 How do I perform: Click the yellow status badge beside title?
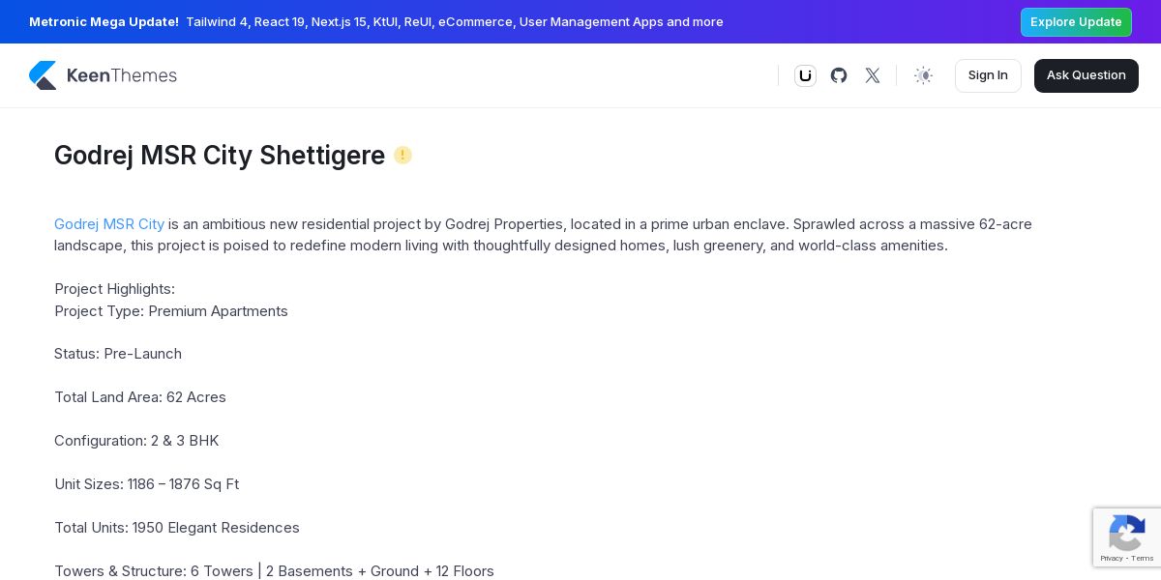click(x=402, y=155)
